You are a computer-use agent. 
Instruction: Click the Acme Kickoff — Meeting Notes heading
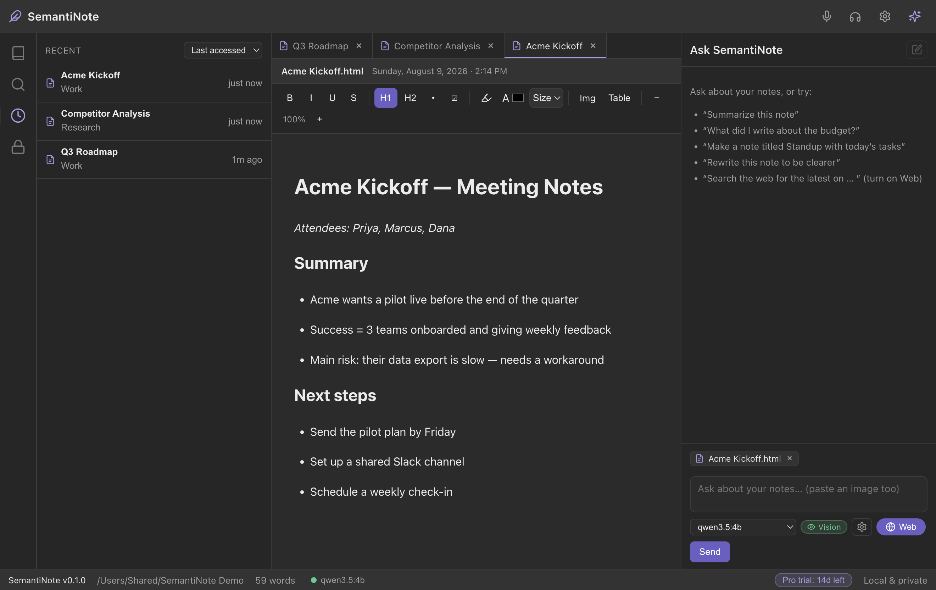(448, 187)
